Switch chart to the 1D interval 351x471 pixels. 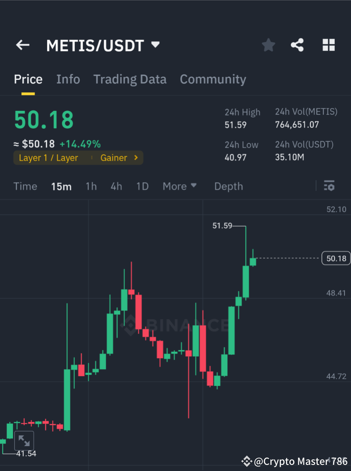pyautogui.click(x=142, y=186)
